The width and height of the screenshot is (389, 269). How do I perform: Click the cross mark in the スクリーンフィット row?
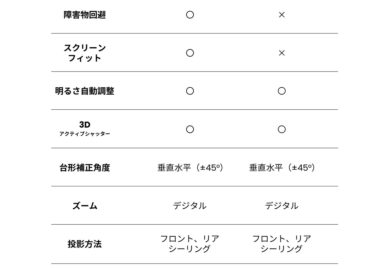click(x=282, y=53)
